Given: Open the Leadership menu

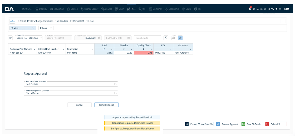Looking at the screenshot, I should pos(172,9).
